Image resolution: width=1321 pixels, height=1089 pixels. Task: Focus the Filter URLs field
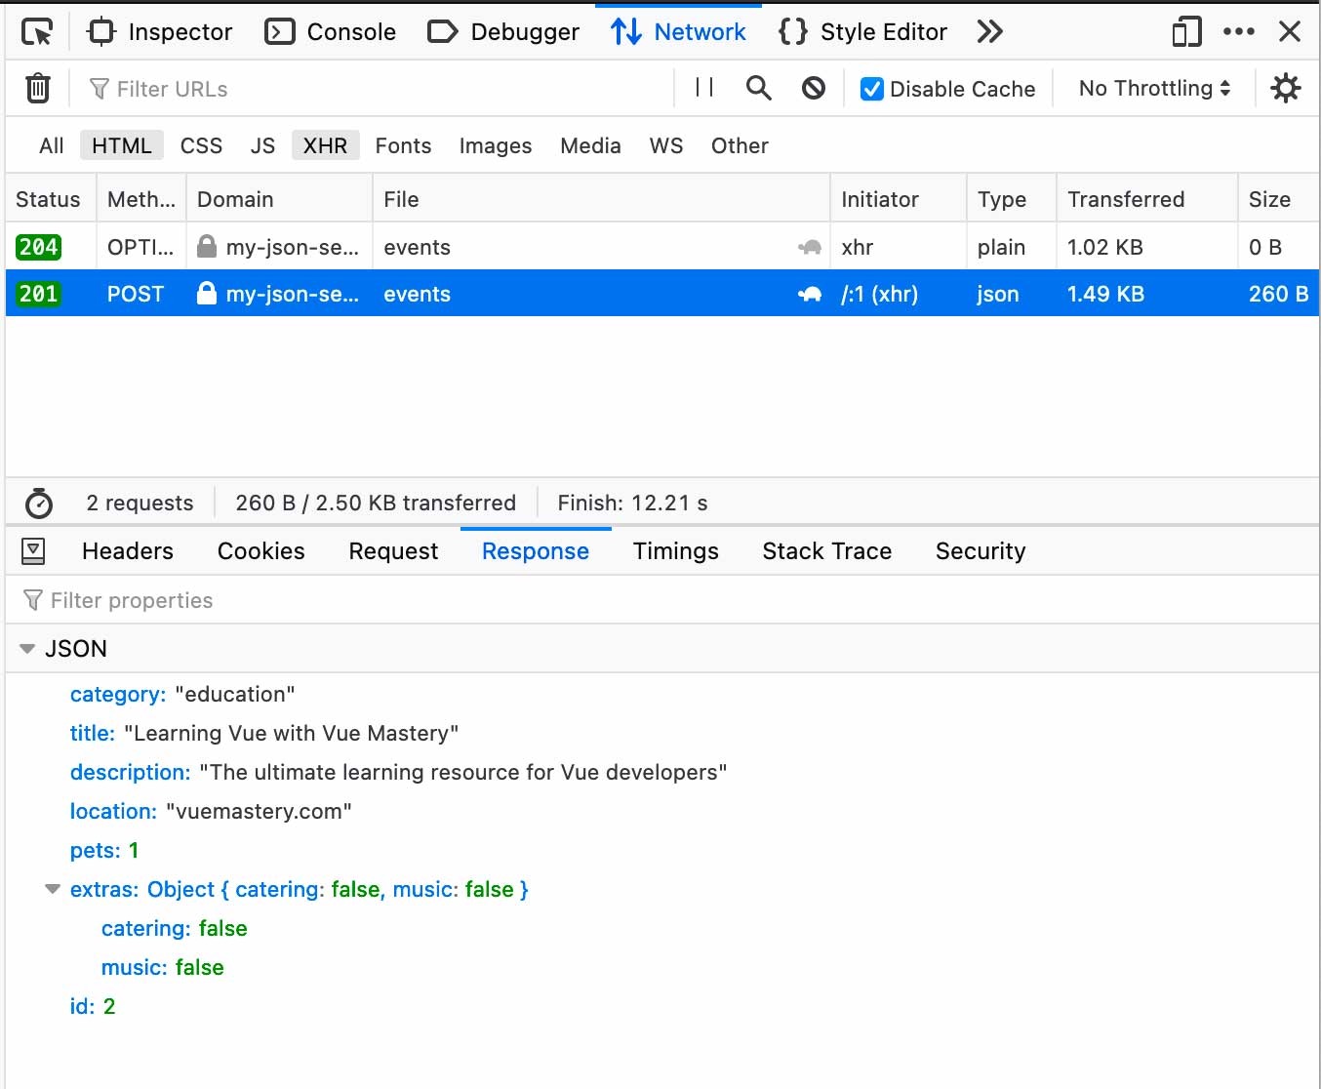pyautogui.click(x=376, y=89)
